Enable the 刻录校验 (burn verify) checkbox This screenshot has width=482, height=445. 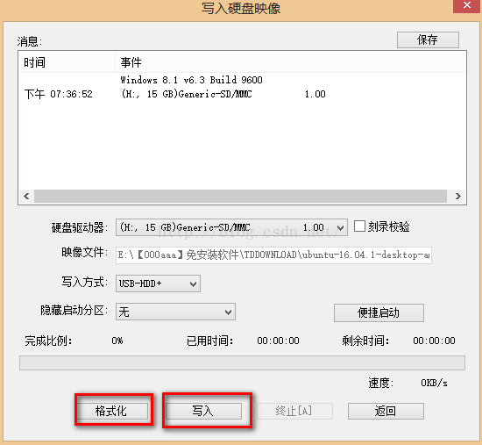pos(359,226)
